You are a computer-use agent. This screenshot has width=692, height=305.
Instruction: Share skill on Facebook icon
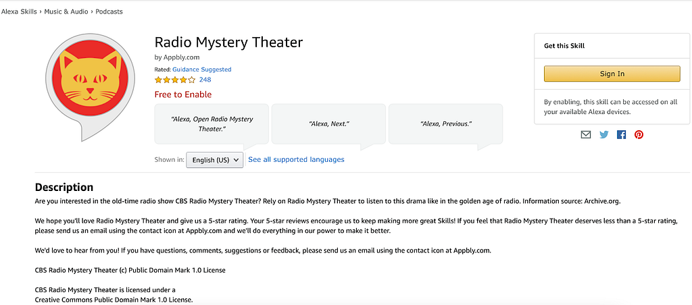click(622, 135)
